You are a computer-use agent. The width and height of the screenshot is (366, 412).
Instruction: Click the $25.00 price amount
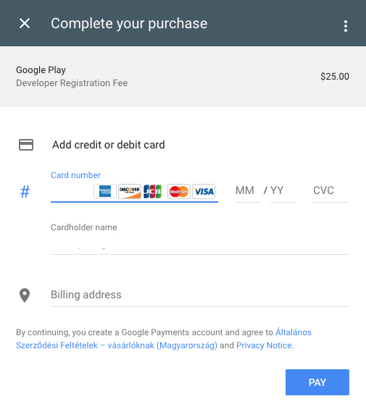(x=335, y=77)
